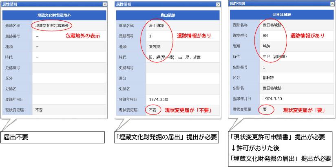
Task: Select 種類 value 集落跡
Action: (154, 47)
